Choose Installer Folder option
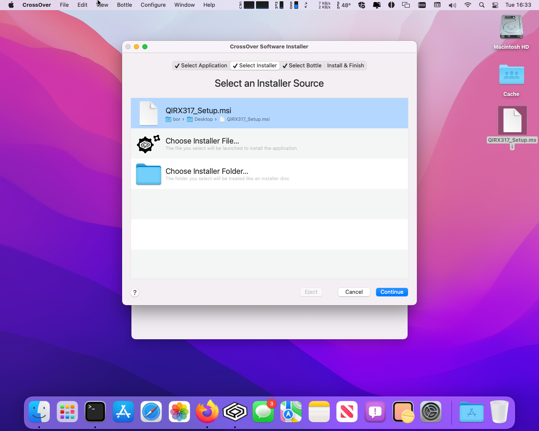This screenshot has height=431, width=539. (269, 174)
